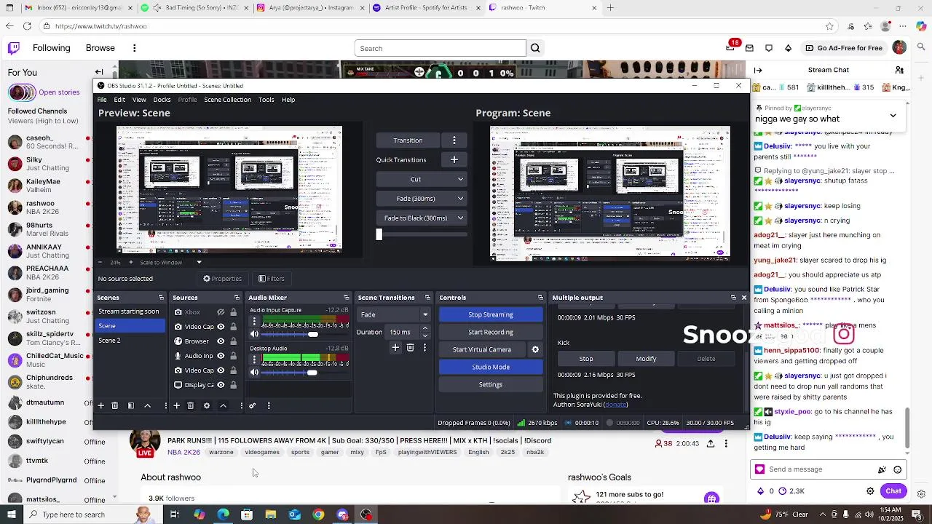Open scene filters icon in Scenes toolbar
The width and height of the screenshot is (932, 524).
[131, 405]
